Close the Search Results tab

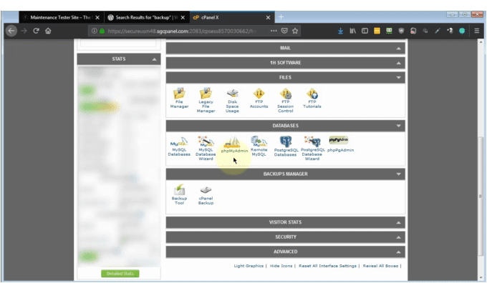coord(183,18)
